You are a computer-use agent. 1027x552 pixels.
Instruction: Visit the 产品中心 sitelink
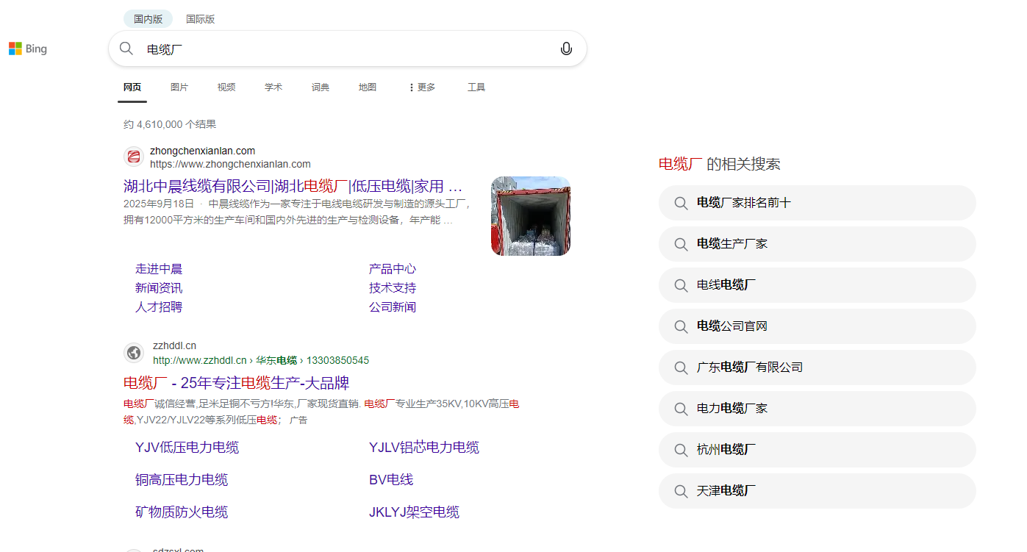point(393,268)
